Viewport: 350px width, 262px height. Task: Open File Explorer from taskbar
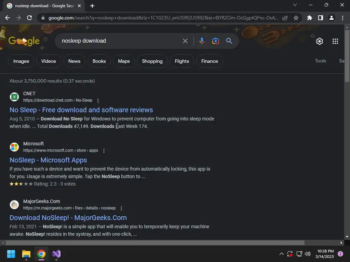point(26,254)
